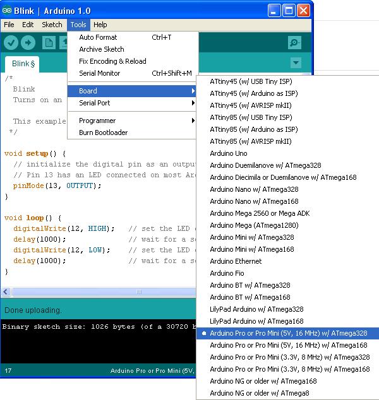The height and width of the screenshot is (400, 379).
Task: Click board name in bottom status bar
Action: point(153,371)
